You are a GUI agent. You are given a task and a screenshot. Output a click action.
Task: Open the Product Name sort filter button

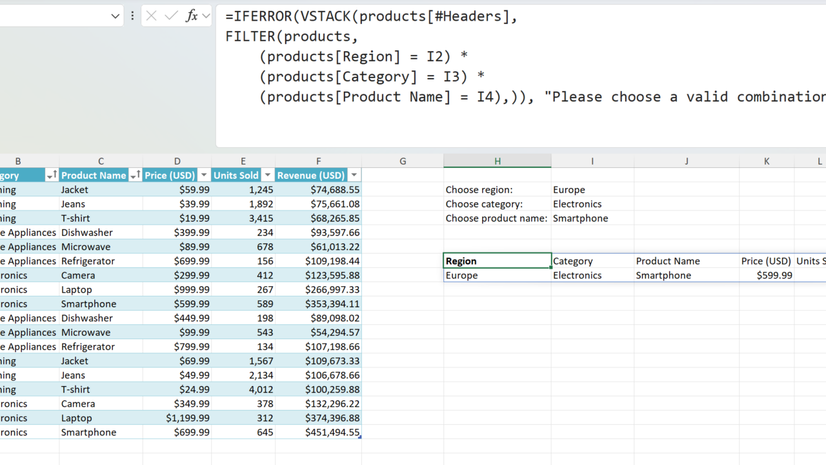(135, 176)
